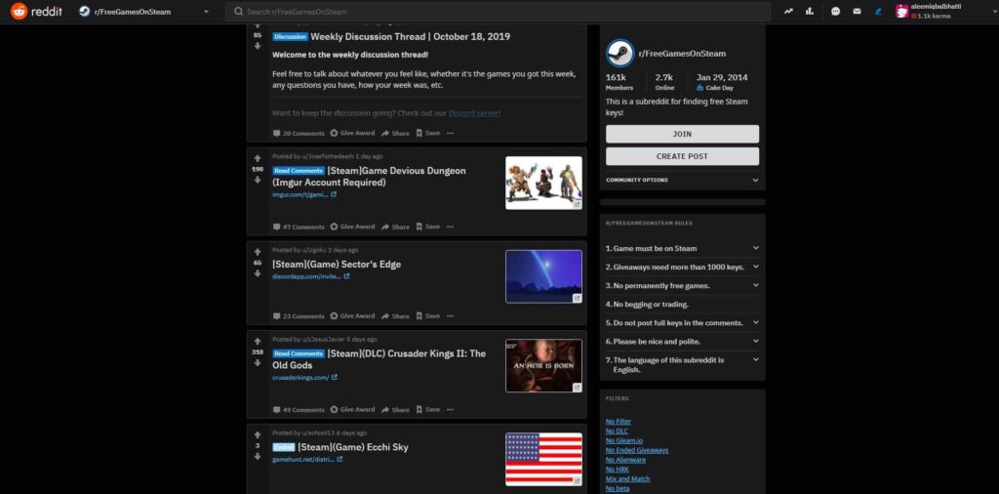Select the No Filter filter link
999x494 pixels.
[x=618, y=422]
